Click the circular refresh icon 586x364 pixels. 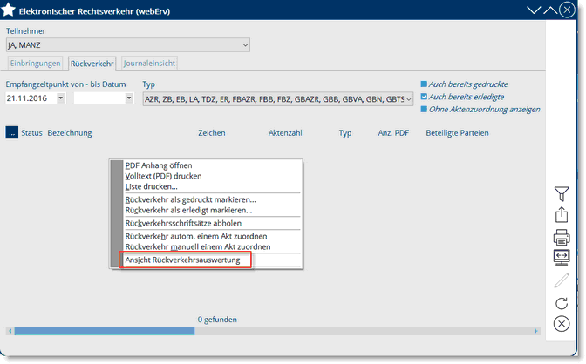point(562,303)
